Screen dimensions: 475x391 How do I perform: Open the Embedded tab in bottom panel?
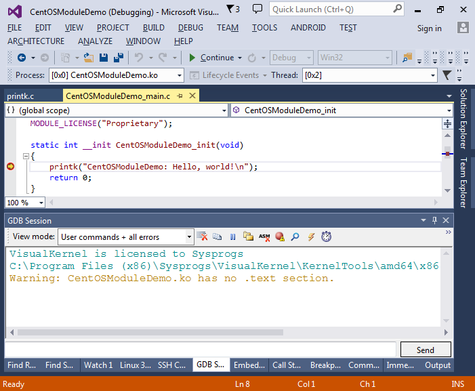(249, 365)
